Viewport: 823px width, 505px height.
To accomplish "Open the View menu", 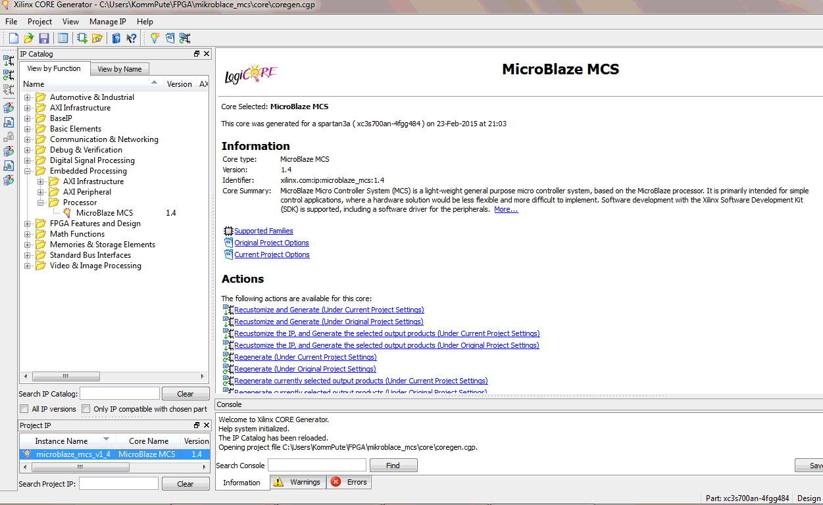I will [x=70, y=22].
